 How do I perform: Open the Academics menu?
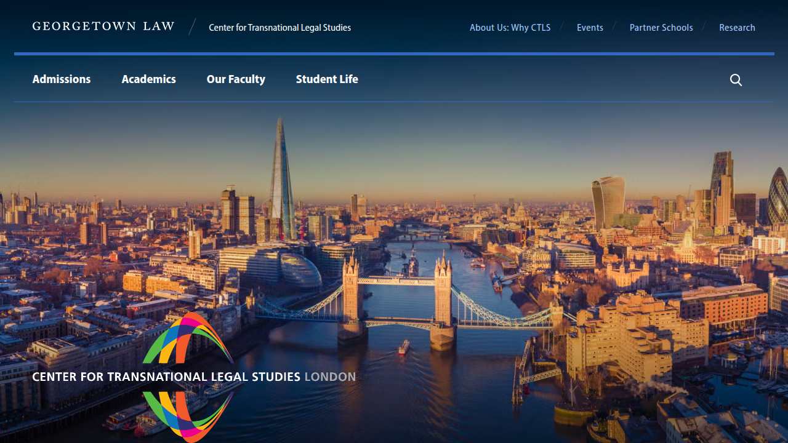click(x=148, y=79)
